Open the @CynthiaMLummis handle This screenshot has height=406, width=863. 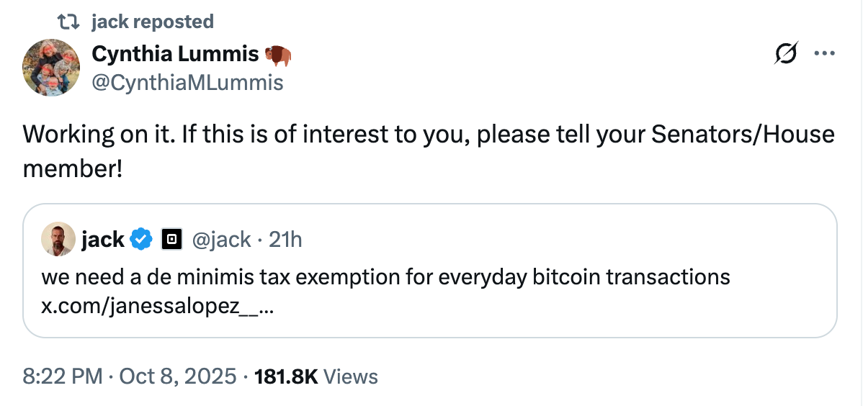pos(187,83)
